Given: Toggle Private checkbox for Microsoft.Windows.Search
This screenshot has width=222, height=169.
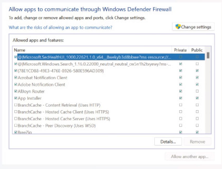Looking at the screenshot, I should pos(181,64).
